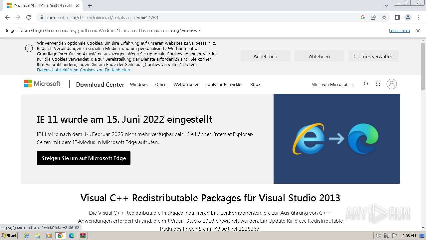This screenshot has width=426, height=240.
Task: Click the heading IE 11 wurde am 15. Juni 2022 eingestellt
Action: click(124, 119)
